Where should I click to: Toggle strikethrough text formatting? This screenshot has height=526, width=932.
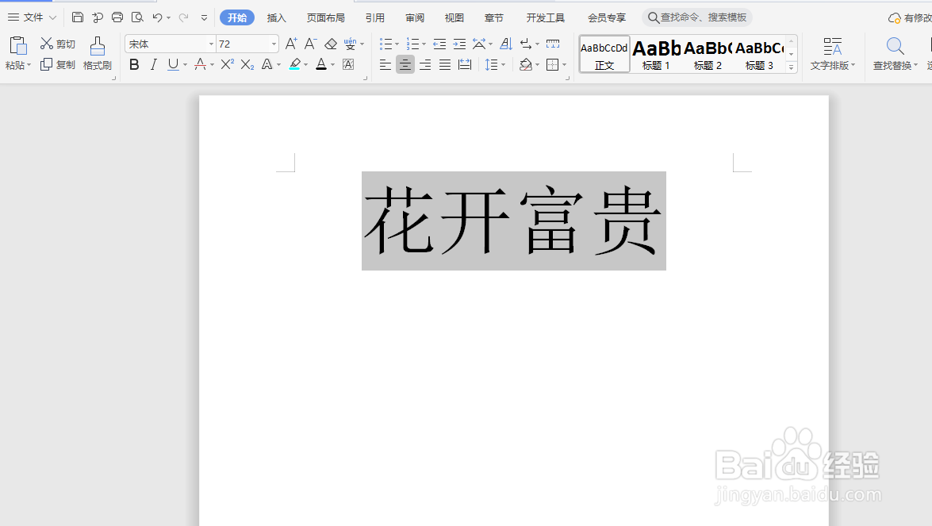pos(201,64)
